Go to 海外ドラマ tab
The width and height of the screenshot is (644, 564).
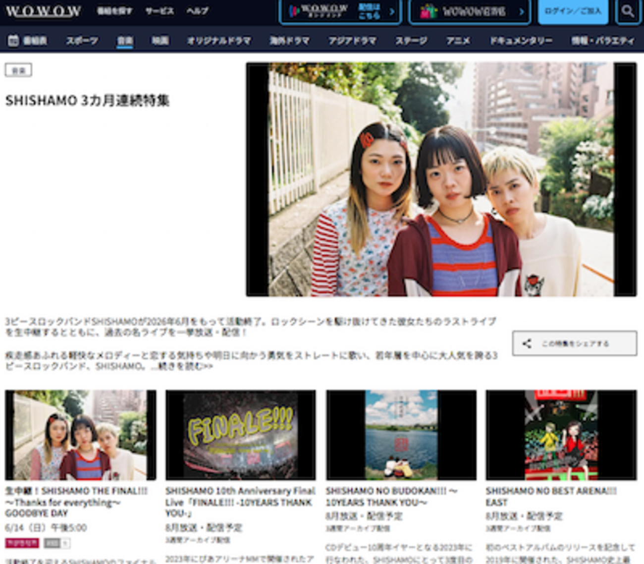(289, 41)
